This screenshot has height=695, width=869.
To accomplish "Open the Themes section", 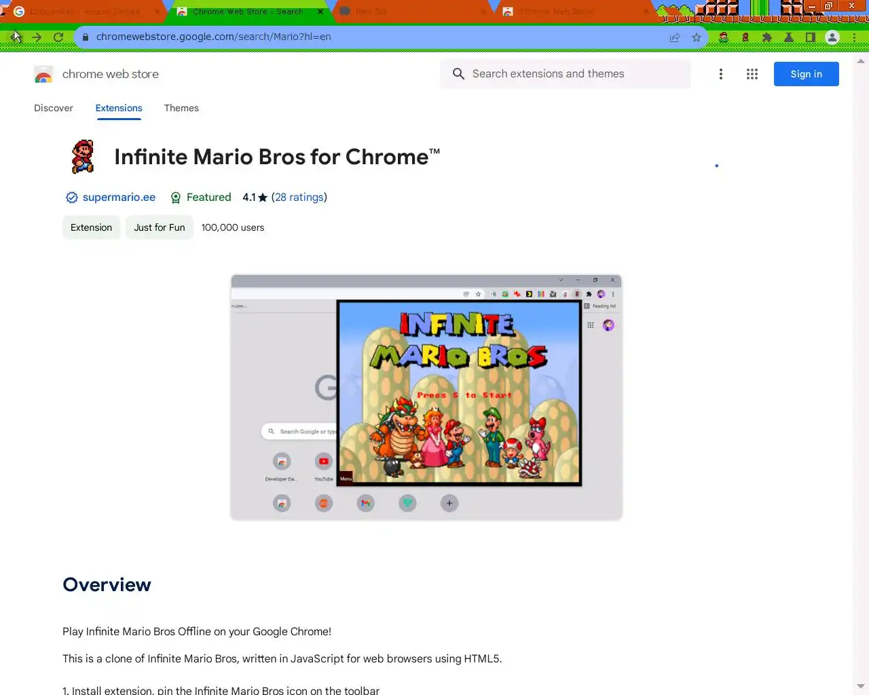I will pyautogui.click(x=181, y=108).
